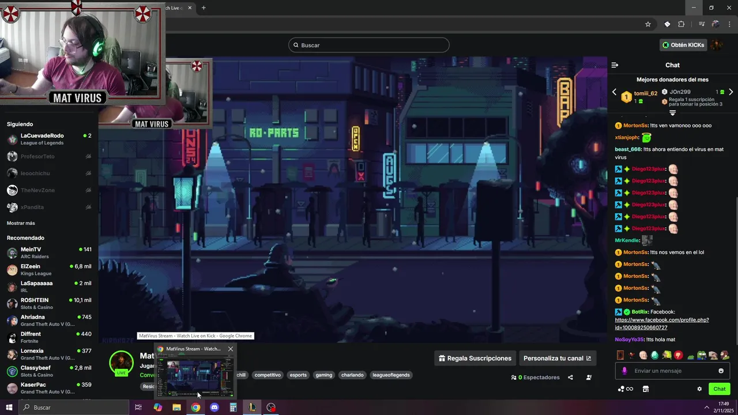This screenshot has width=738, height=415.
Task: Open LaCuevadeRodo channel in sidebar
Action: point(49,139)
